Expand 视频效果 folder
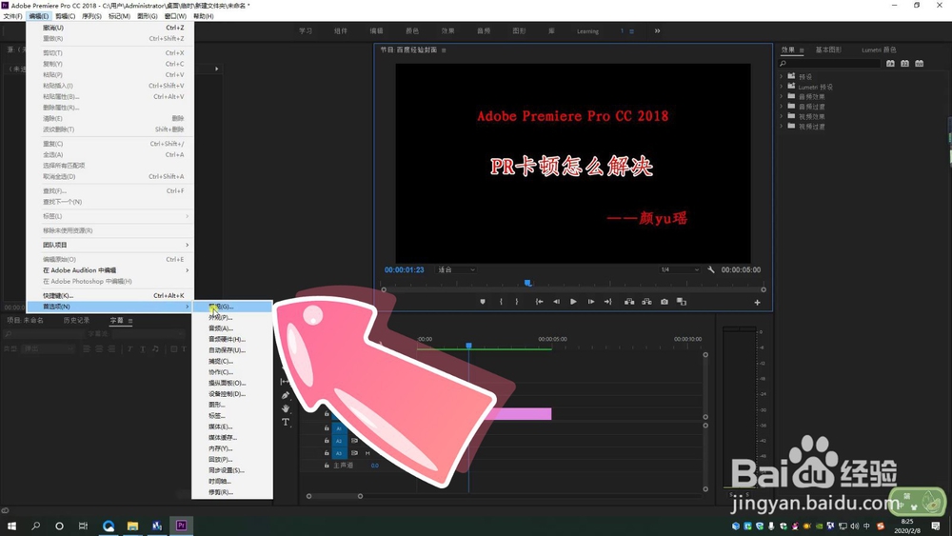The height and width of the screenshot is (536, 952). (782, 116)
